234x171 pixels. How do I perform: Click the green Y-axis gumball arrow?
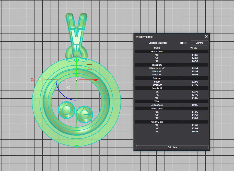point(76,60)
